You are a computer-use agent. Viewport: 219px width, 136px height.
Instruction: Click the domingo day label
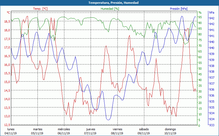tap(170, 129)
